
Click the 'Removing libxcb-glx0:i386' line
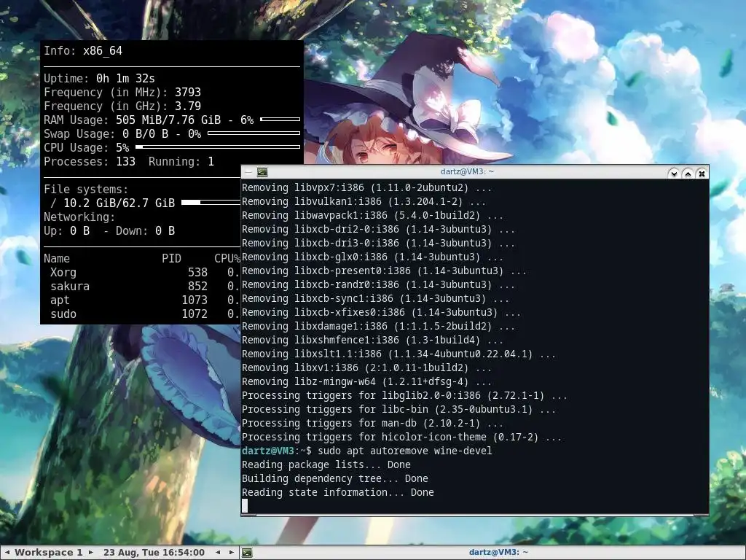pos(372,257)
